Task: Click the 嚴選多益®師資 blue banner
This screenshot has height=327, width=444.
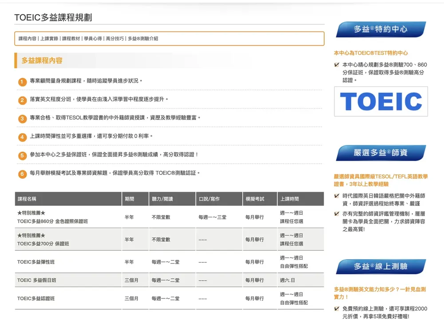Action: click(x=381, y=153)
